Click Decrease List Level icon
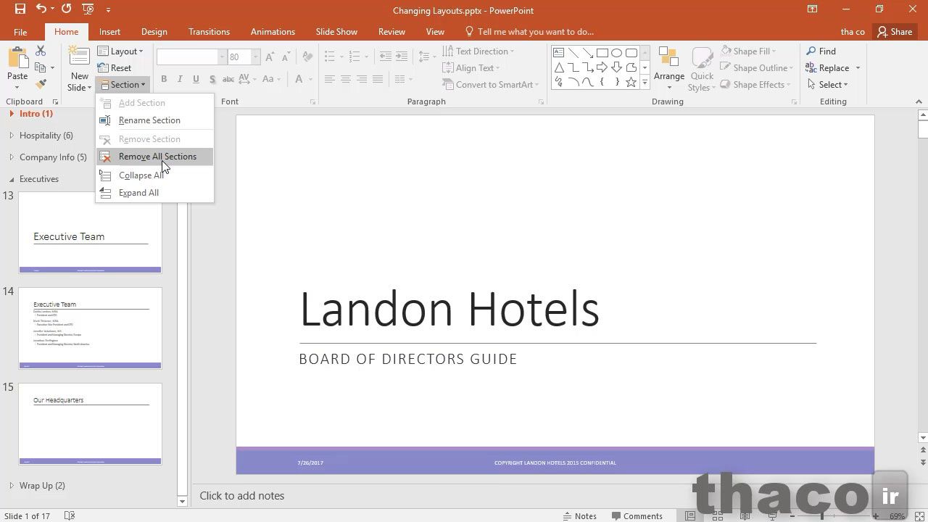Screen dimensions: 928x522 385,57
